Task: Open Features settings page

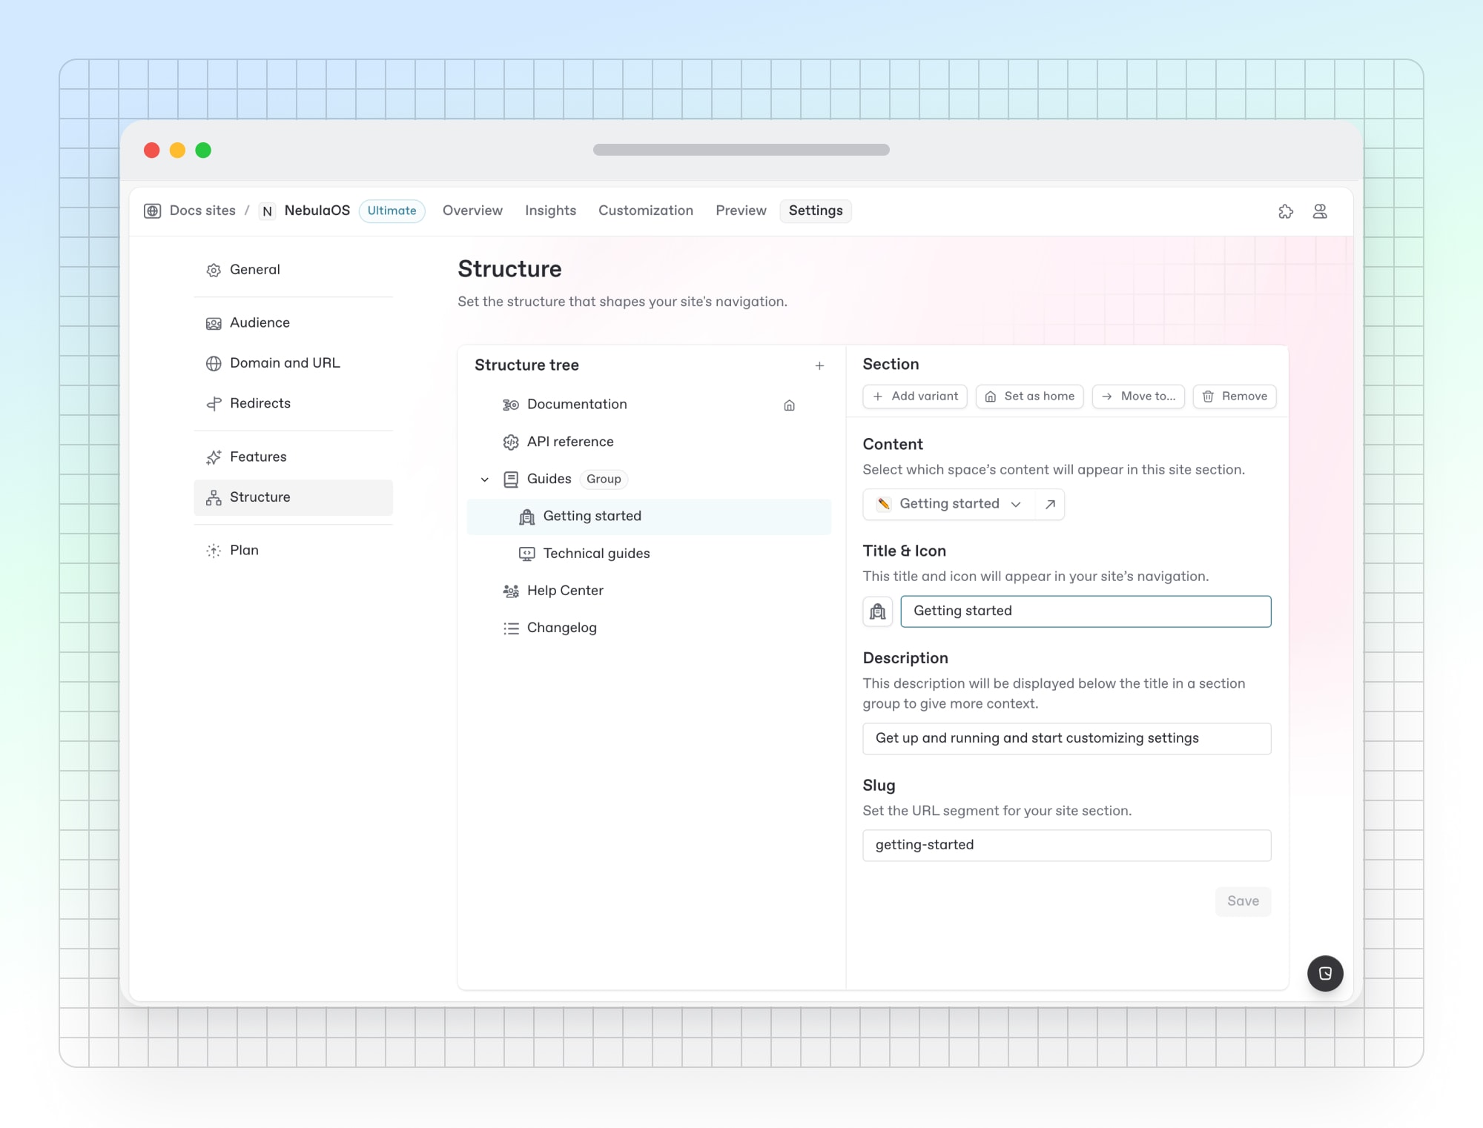Action: pos(293,457)
